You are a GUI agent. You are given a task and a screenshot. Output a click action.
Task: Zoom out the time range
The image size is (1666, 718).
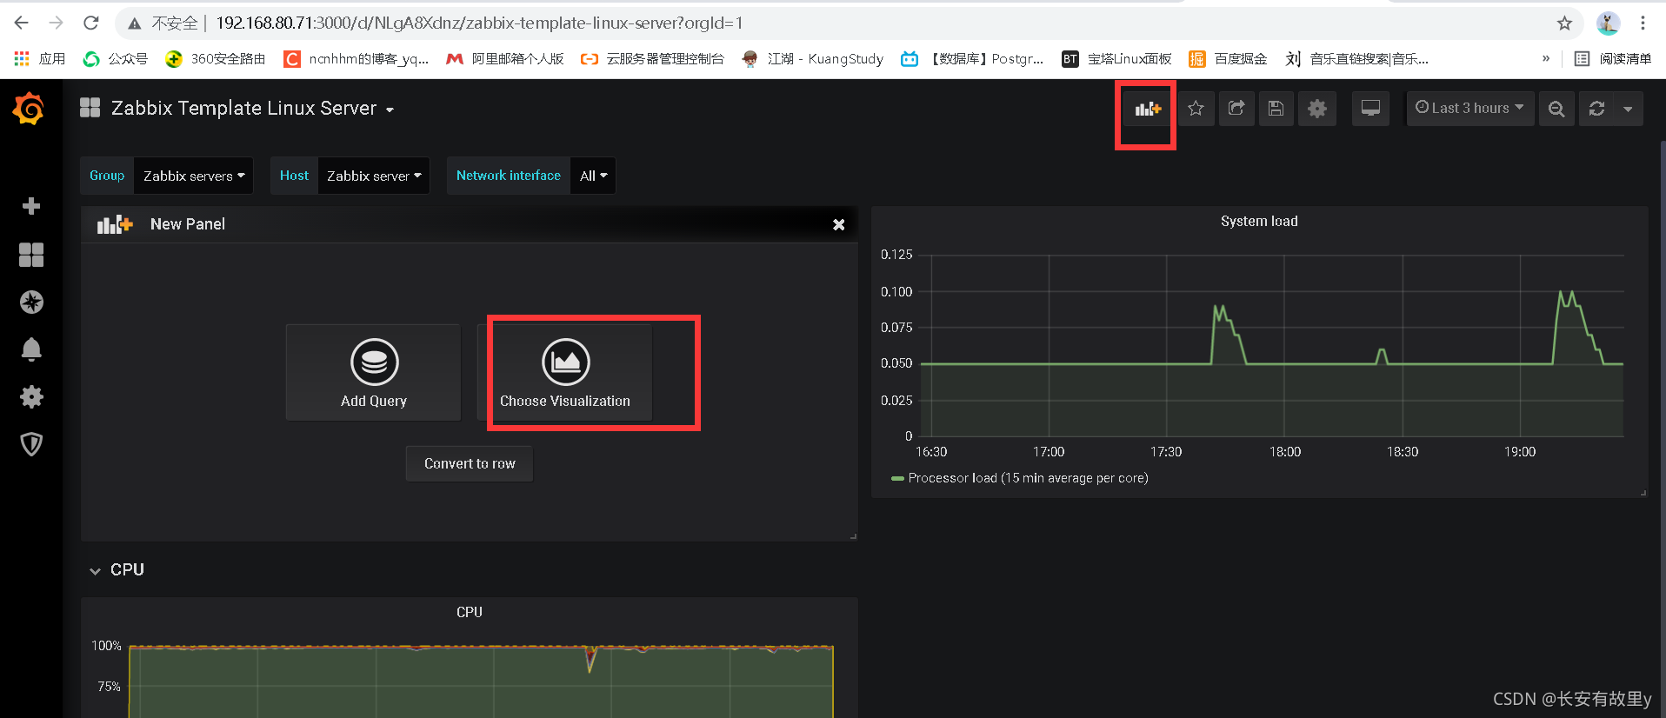click(1556, 109)
